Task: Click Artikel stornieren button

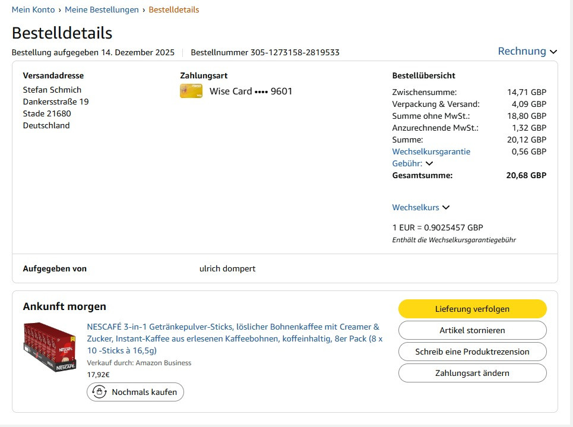Action: [472, 330]
